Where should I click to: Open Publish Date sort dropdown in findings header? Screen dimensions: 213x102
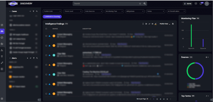click(x=165, y=24)
